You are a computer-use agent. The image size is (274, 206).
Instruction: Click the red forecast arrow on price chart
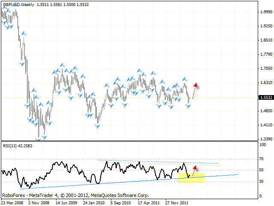[194, 90]
